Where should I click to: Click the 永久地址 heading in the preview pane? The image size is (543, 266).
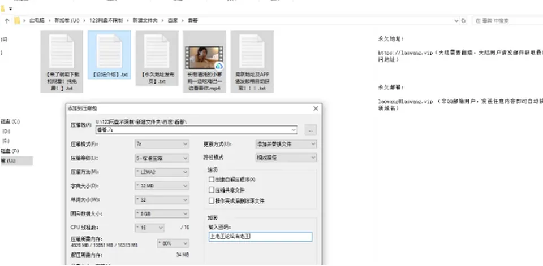click(391, 39)
